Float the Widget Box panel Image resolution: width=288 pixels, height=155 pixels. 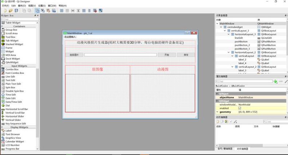coord(35,15)
